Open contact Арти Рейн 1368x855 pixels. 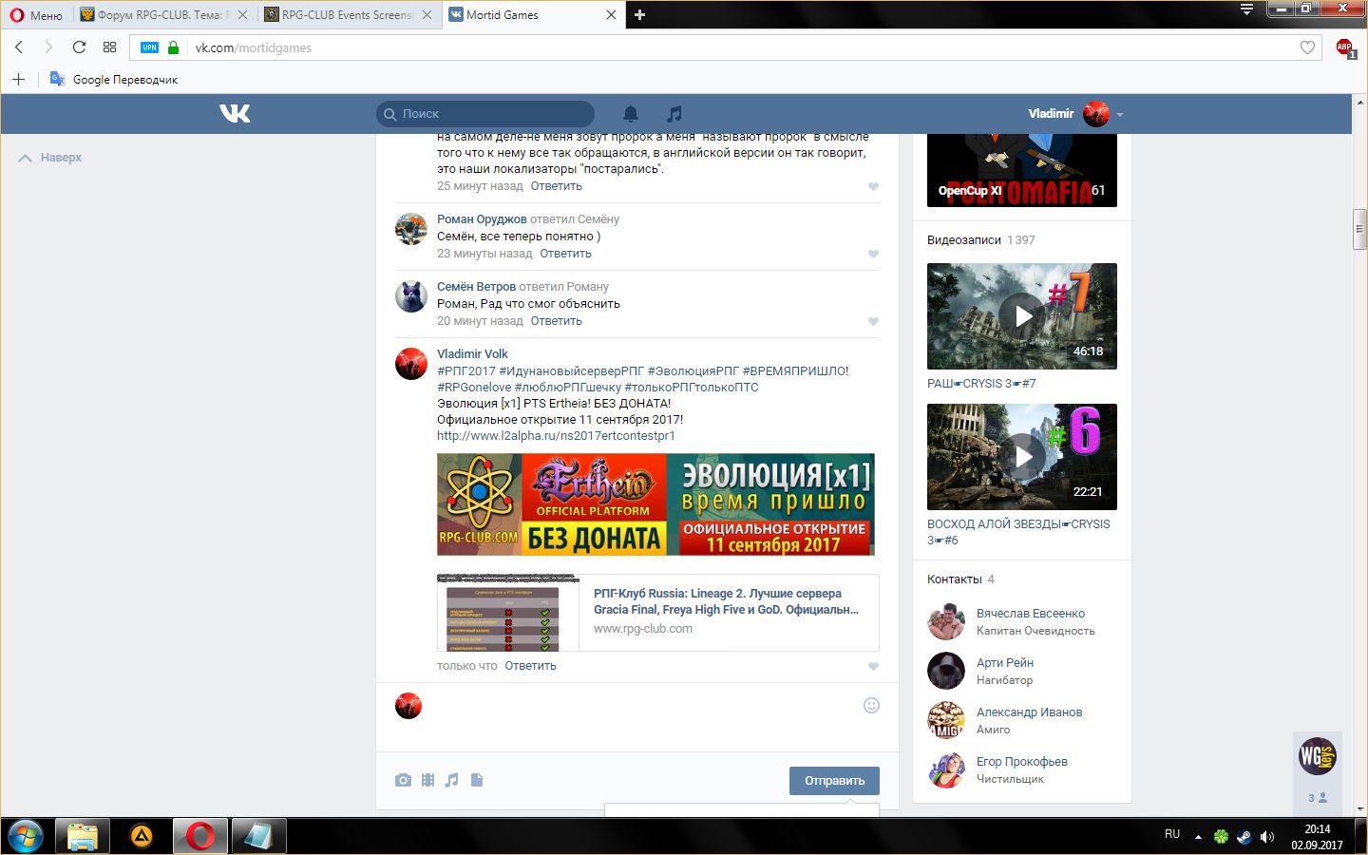pyautogui.click(x=1005, y=663)
